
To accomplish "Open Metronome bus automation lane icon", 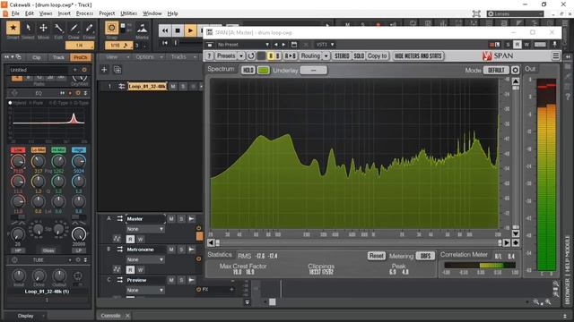I will [117, 269].
